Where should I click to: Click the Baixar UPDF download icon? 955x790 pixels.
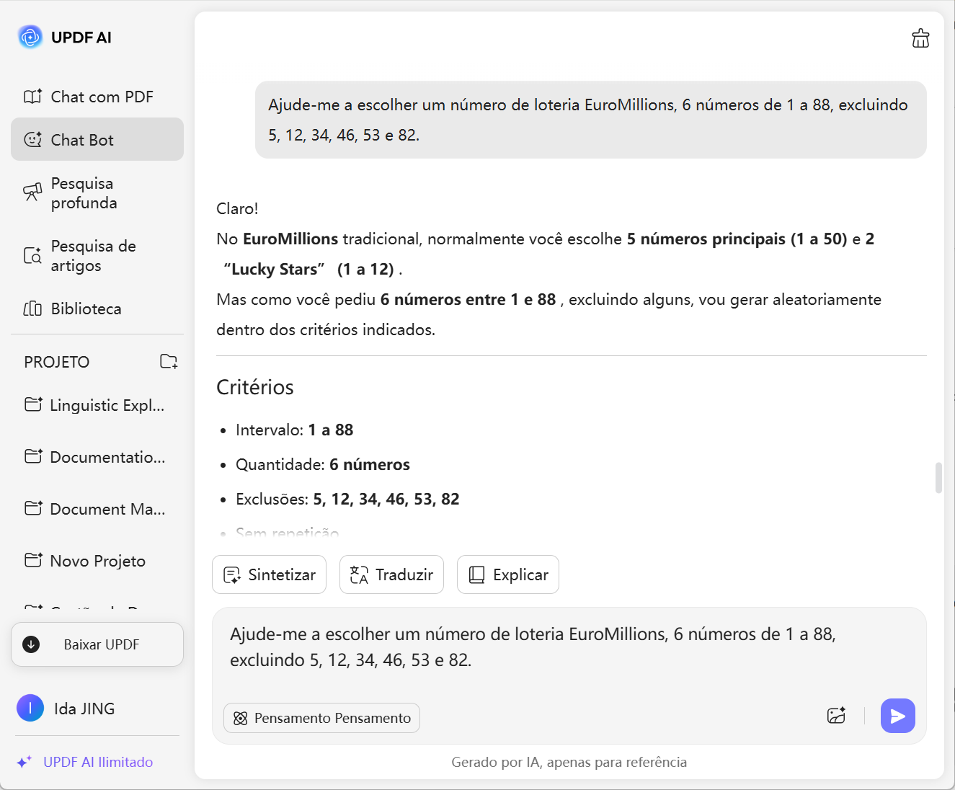coord(31,644)
